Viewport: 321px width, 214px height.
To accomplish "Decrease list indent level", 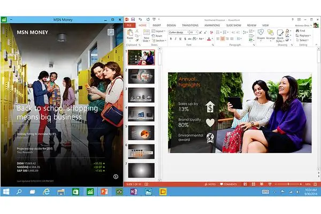I will tap(233, 32).
